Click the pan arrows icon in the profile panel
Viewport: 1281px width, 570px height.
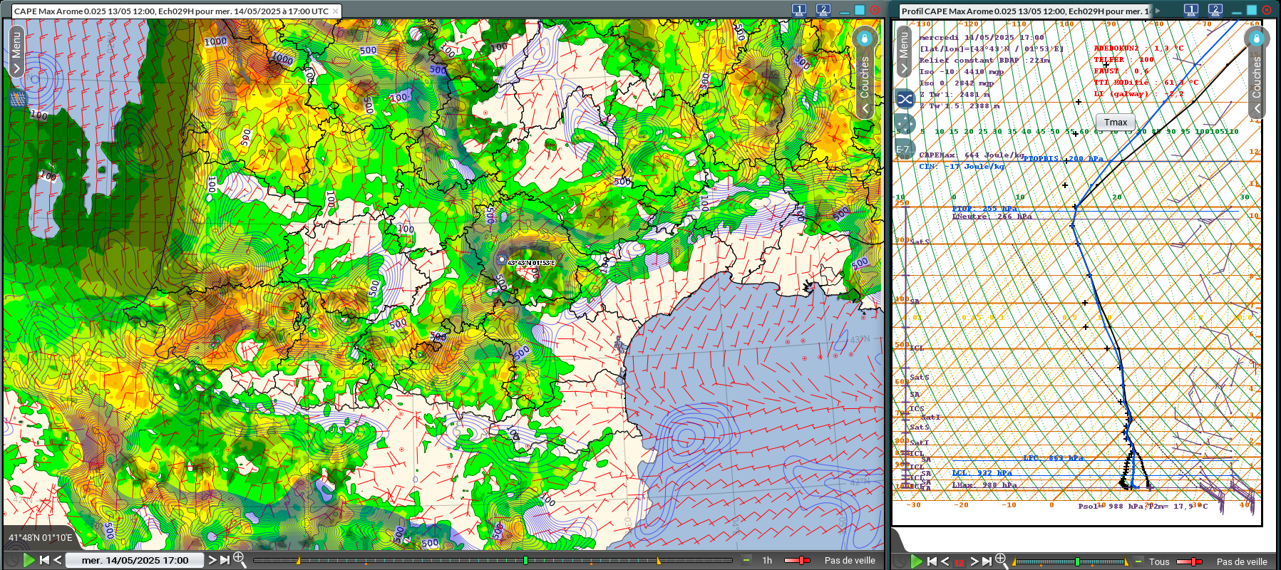tap(905, 124)
